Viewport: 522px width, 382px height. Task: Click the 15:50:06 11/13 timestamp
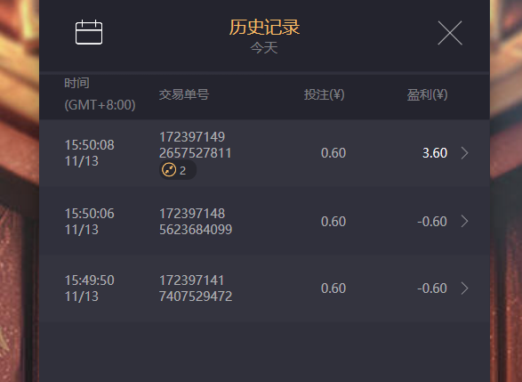point(89,222)
